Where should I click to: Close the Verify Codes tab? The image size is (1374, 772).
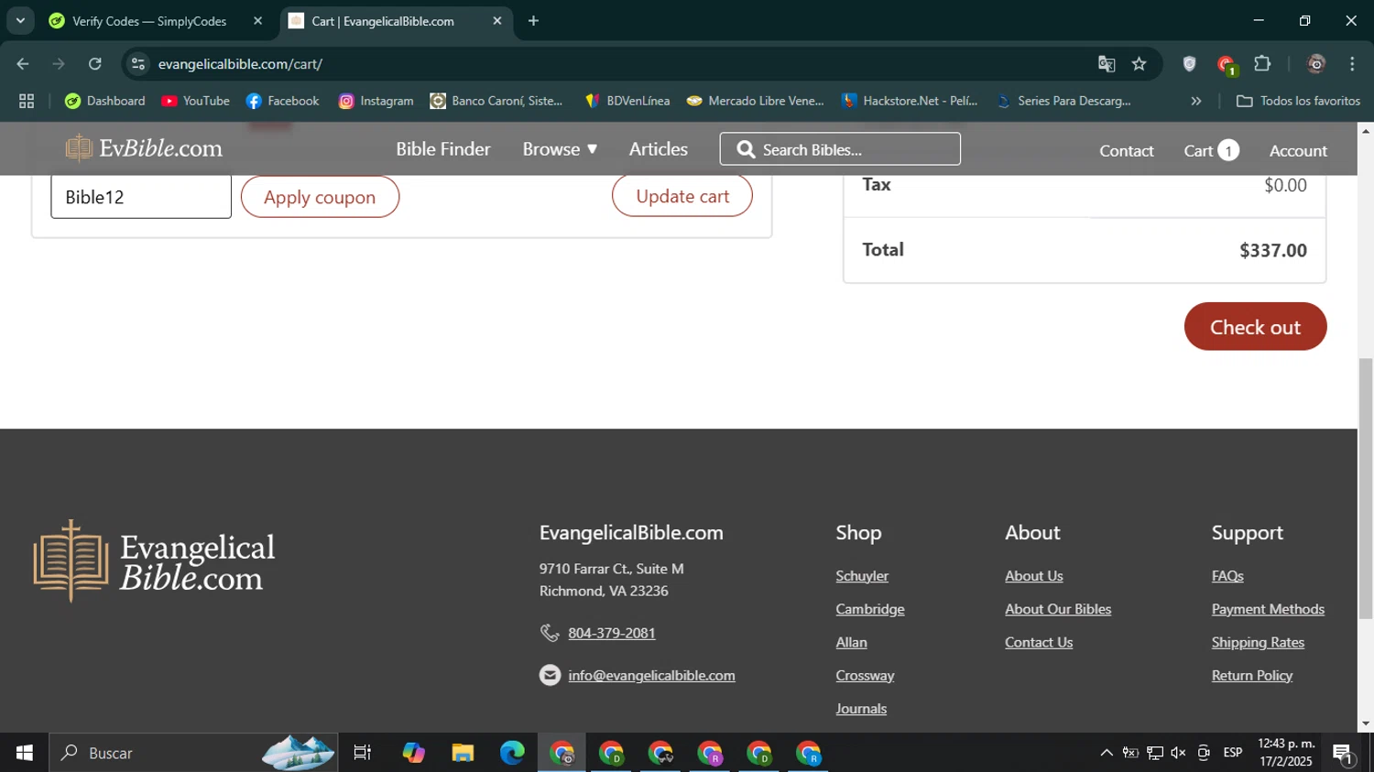257,21
